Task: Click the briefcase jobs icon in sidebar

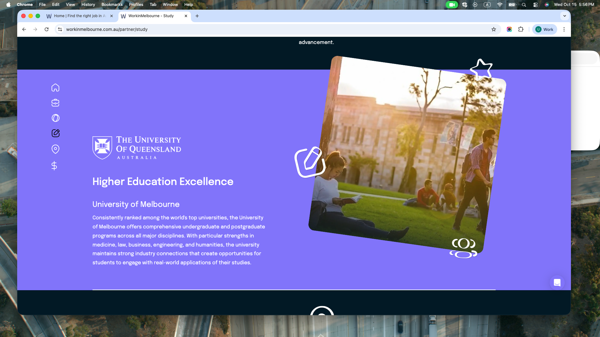Action: tap(55, 103)
